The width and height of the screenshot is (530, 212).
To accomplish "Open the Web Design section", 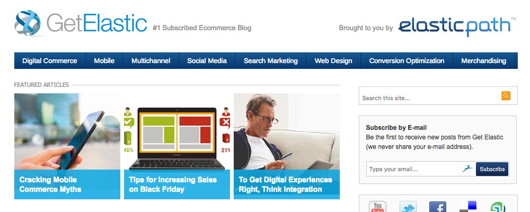I will [333, 61].
